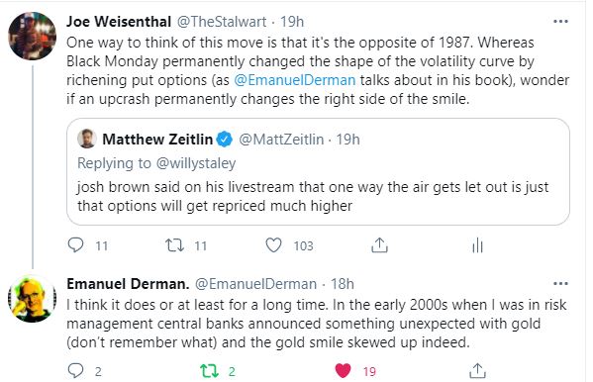Image resolution: width=593 pixels, height=382 pixels.
Task: Open more options on Emanuel Derman's reply
Action: tap(560, 284)
